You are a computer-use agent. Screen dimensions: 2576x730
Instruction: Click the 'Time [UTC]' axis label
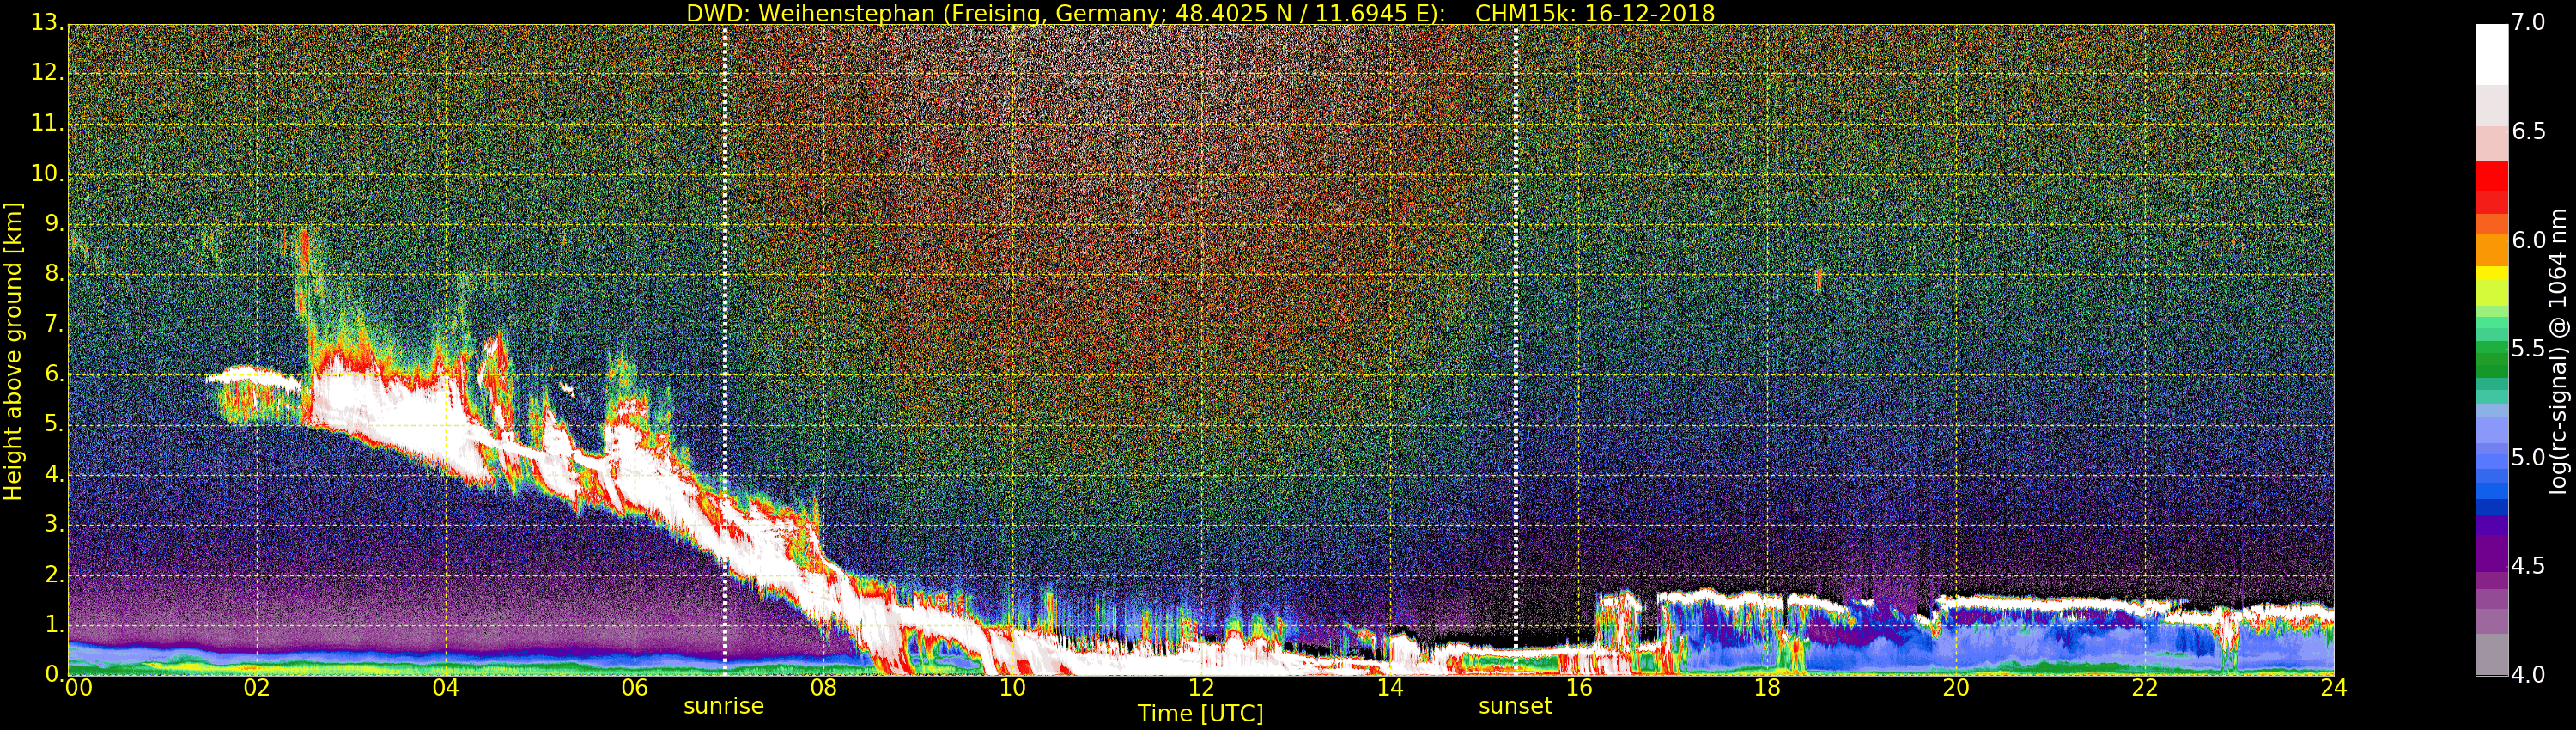coord(1200,714)
